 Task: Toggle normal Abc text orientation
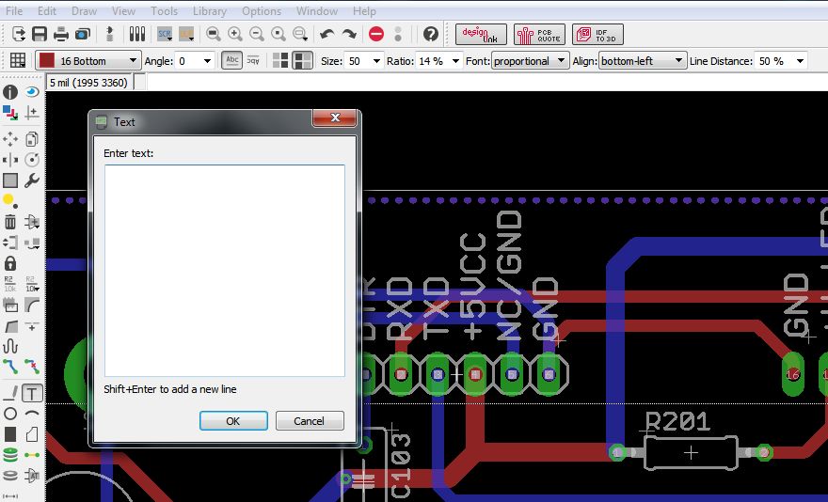(x=231, y=60)
